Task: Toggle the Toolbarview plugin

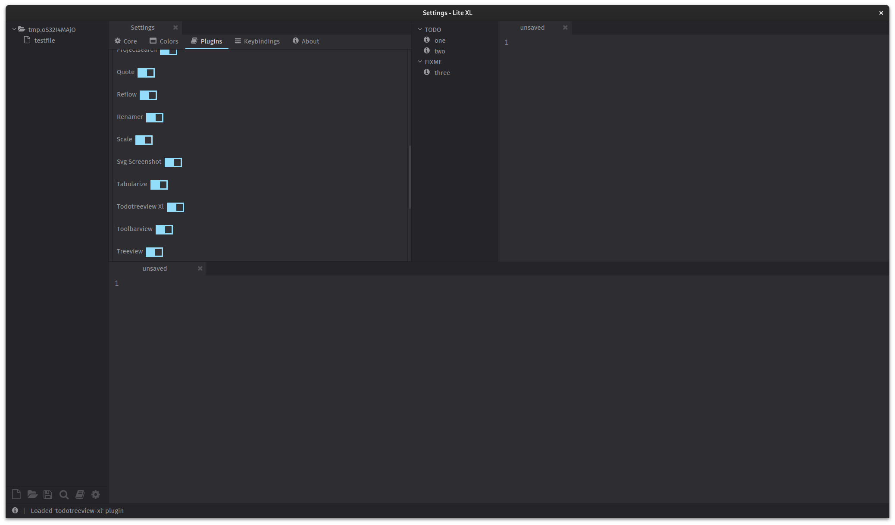Action: (x=164, y=229)
